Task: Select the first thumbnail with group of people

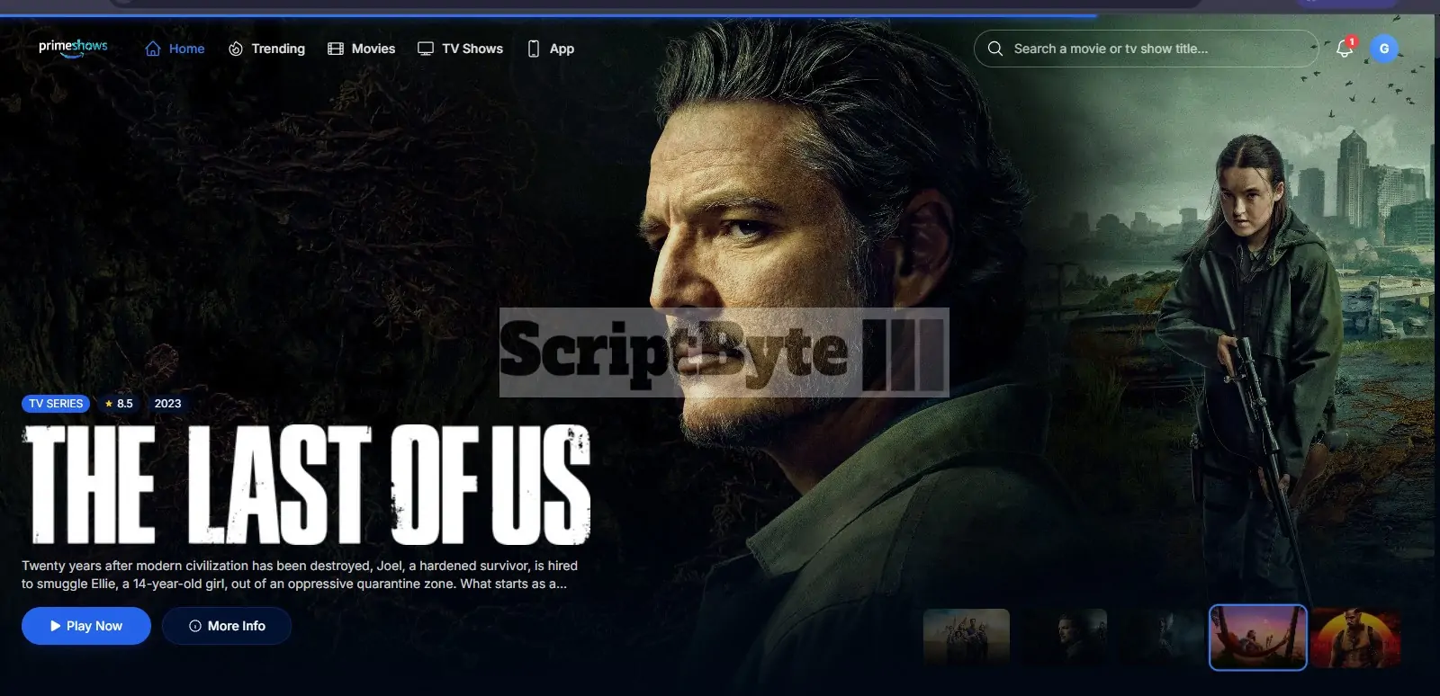Action: click(x=967, y=637)
